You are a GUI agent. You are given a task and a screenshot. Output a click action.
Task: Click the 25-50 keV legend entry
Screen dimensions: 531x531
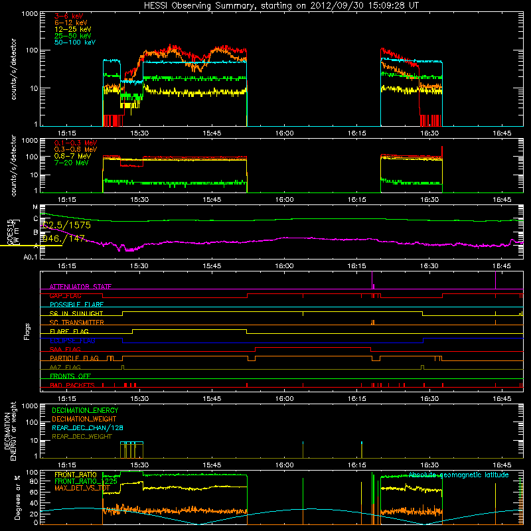73,36
